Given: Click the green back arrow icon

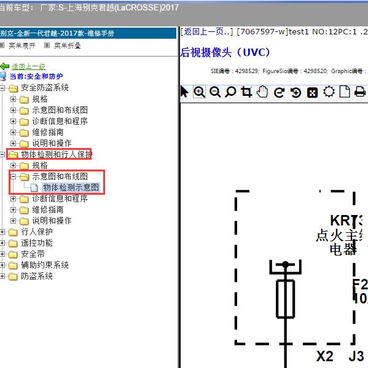Looking at the screenshot, I should click(x=4, y=66).
